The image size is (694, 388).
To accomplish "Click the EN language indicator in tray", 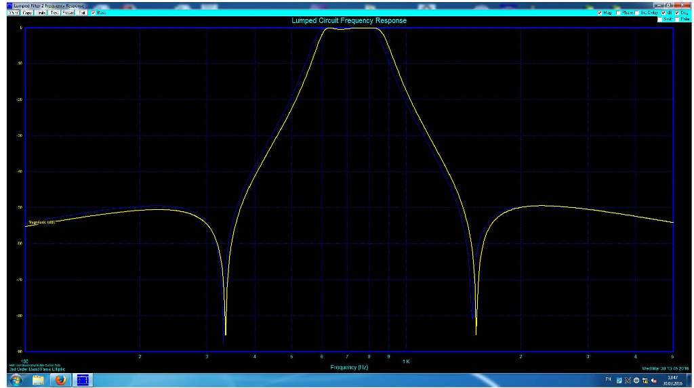I will click(609, 380).
